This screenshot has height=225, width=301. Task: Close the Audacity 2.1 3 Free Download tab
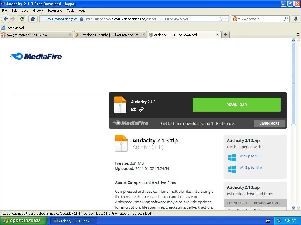218,35
